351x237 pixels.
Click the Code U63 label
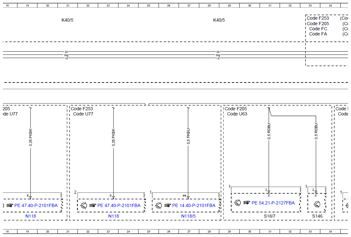pos(237,114)
